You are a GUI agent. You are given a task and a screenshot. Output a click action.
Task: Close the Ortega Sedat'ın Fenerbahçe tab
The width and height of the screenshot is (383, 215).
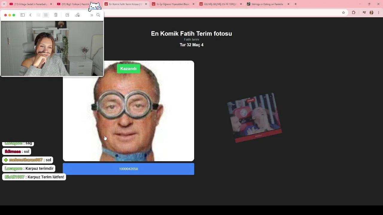tap(51, 4)
